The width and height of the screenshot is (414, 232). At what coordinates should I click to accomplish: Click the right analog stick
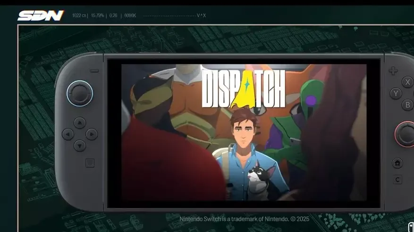(405, 134)
